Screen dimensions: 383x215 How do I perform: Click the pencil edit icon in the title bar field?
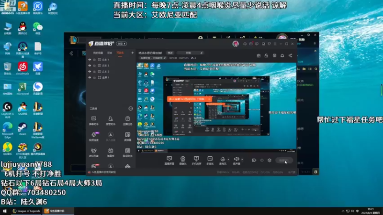click(x=202, y=53)
